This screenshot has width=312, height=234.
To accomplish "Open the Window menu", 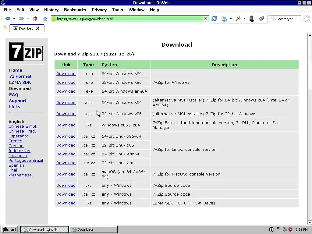I will [136, 10].
